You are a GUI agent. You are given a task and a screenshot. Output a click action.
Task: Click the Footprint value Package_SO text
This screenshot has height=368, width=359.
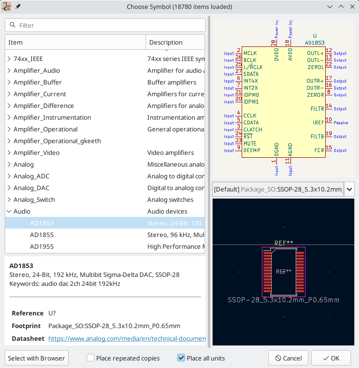[x=115, y=326]
